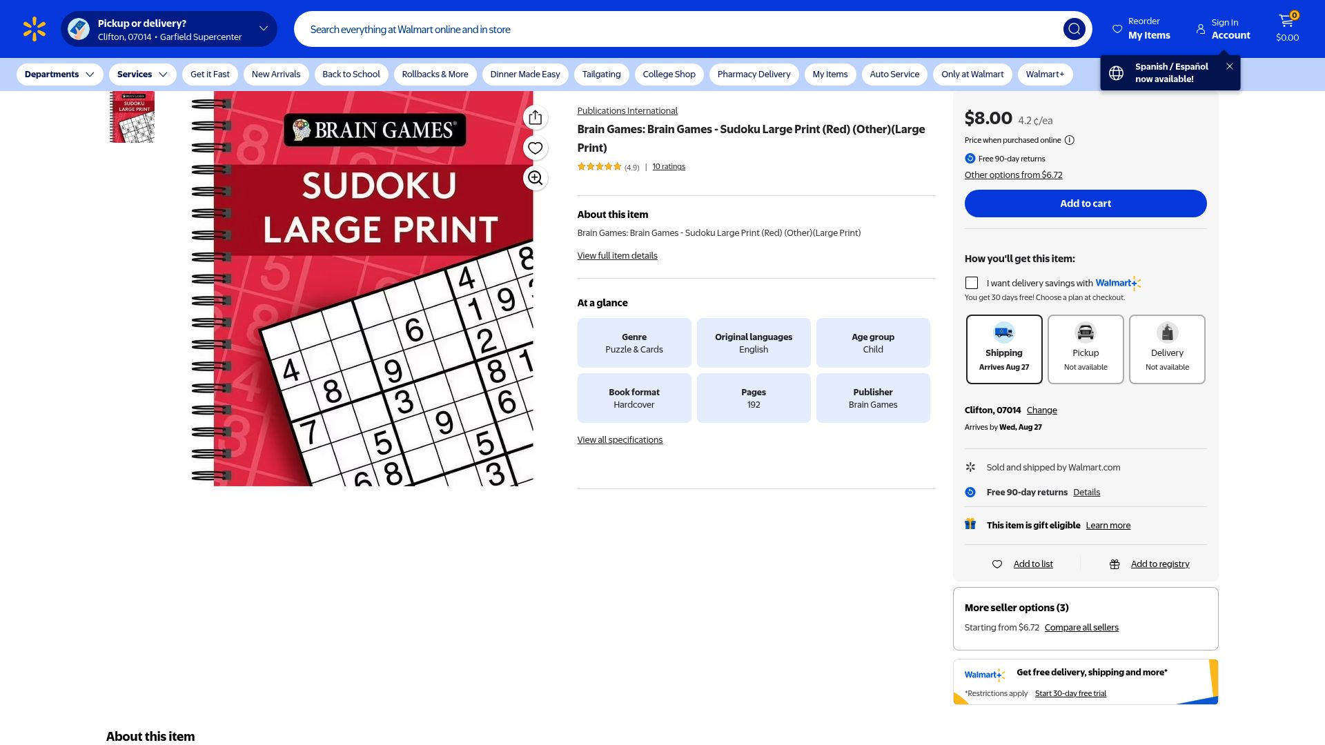Screen dimensions: 1325x745
Task: Click Add to list
Action: click(1032, 564)
